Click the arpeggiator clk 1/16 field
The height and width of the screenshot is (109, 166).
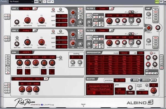click(141, 53)
